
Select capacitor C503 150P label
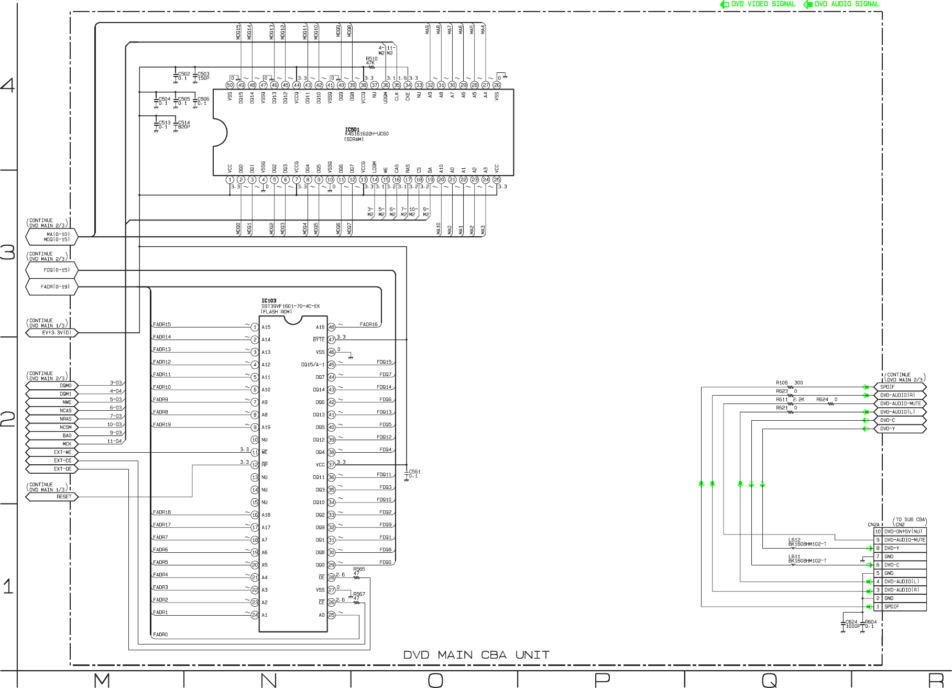[203, 76]
